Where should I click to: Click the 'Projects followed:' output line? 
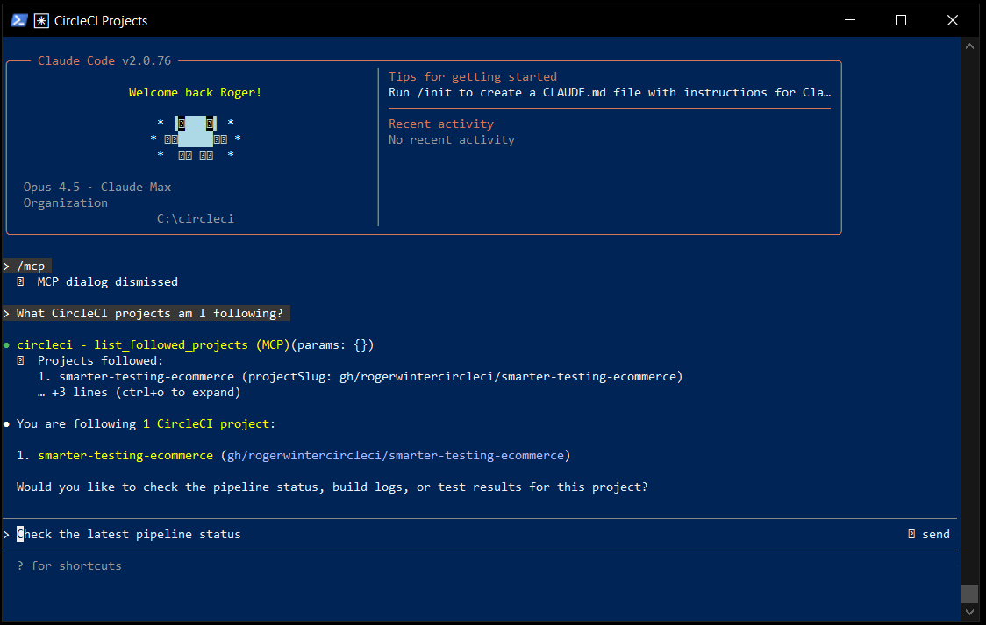pos(101,360)
